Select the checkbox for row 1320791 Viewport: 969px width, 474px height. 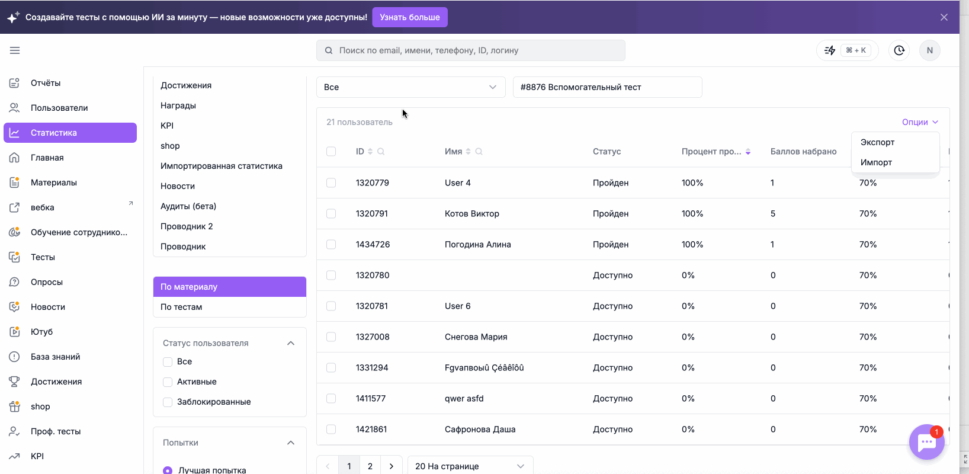click(x=331, y=214)
